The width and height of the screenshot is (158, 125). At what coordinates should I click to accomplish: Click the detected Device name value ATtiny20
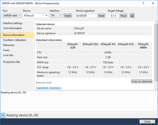tap(79, 28)
